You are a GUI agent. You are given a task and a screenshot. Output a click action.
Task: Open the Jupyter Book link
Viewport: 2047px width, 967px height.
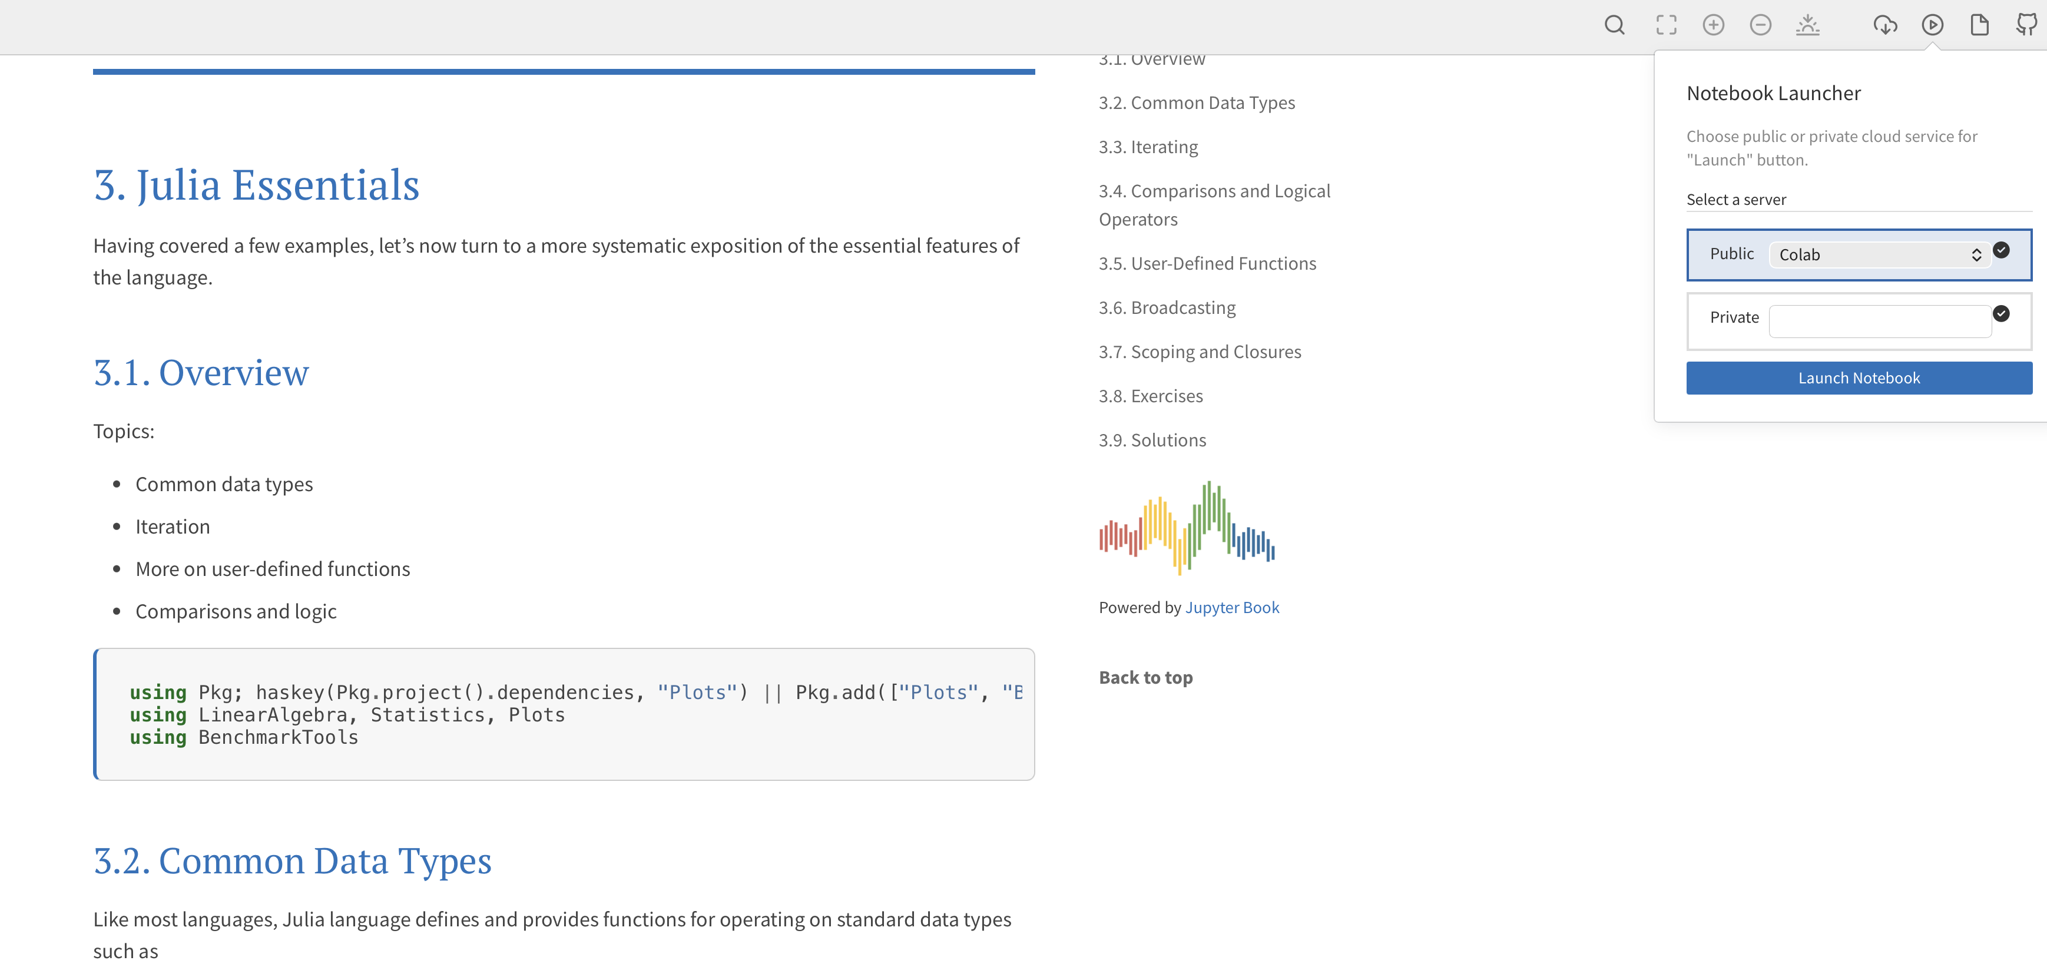click(1232, 608)
